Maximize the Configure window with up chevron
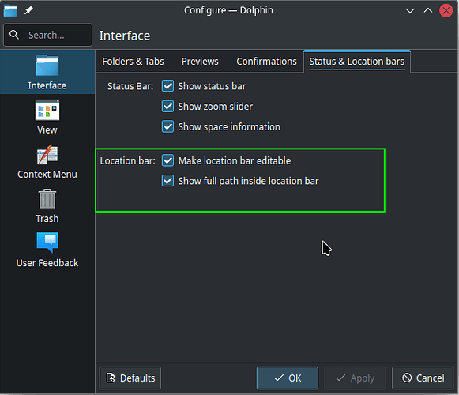Image resolution: width=459 pixels, height=395 pixels. [428, 11]
